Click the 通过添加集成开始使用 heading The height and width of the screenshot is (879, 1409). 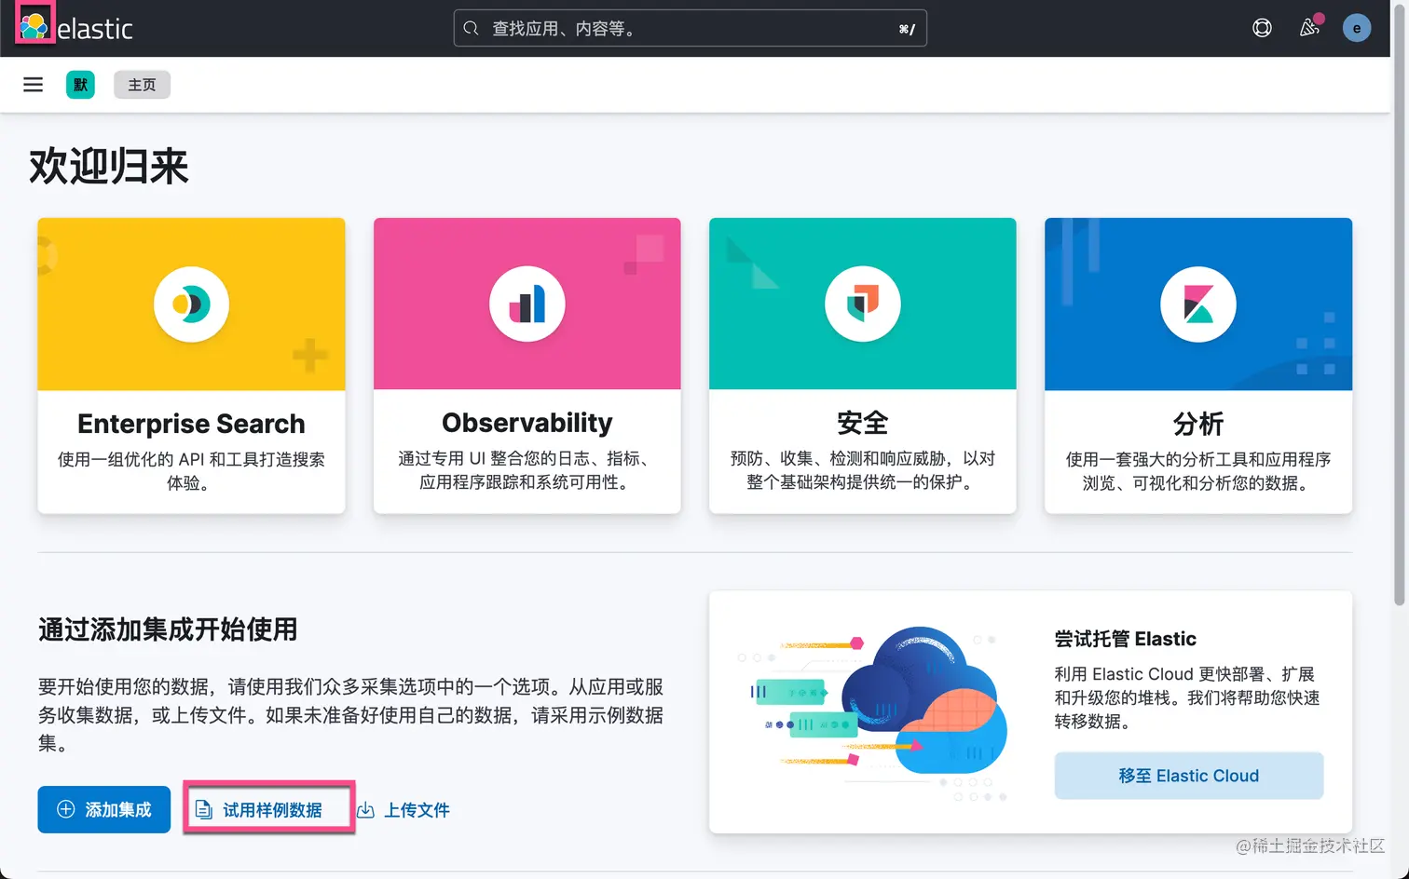point(168,629)
